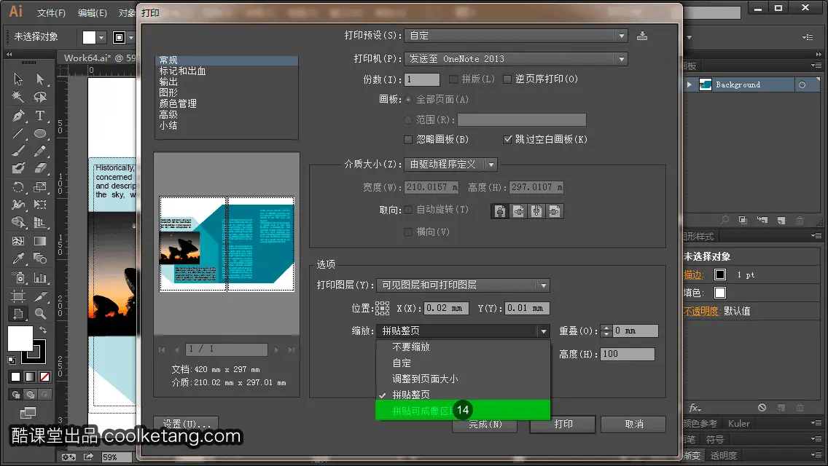Select the Selection tool arrow
The width and height of the screenshot is (828, 466).
(x=18, y=79)
